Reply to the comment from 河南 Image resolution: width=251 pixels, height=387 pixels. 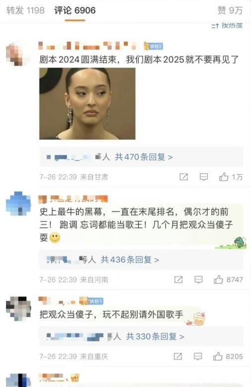point(198,280)
